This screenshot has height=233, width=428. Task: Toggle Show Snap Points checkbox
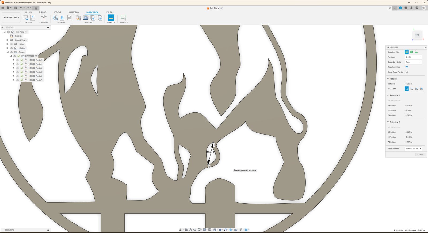coord(407,72)
